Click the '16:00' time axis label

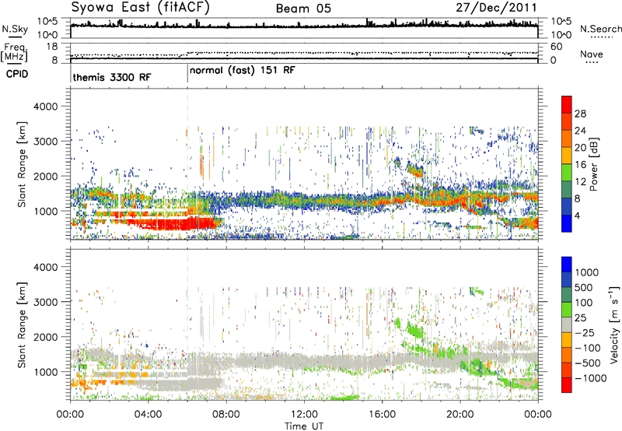383,415
